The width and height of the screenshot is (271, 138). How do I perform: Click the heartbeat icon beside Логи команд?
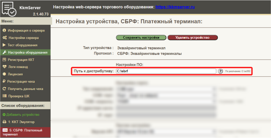click(5, 67)
